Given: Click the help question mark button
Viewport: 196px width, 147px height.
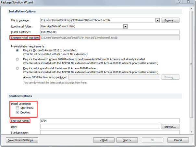Looking at the screenshot, I should click(179, 2).
